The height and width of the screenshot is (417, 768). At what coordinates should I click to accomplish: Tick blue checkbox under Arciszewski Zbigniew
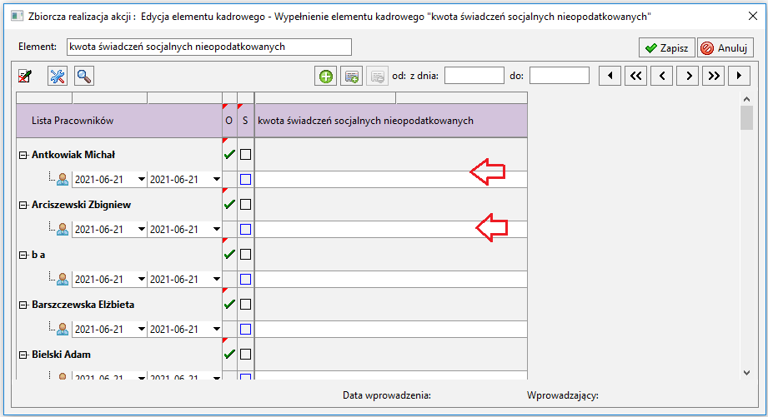pyautogui.click(x=245, y=229)
